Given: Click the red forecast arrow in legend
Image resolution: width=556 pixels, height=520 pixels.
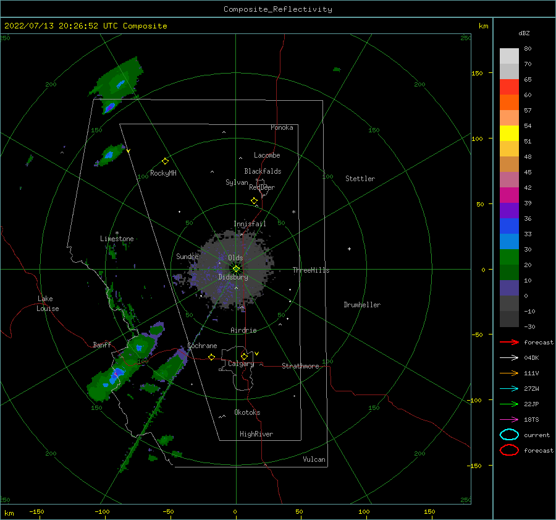Looking at the screenshot, I should click(x=509, y=342).
